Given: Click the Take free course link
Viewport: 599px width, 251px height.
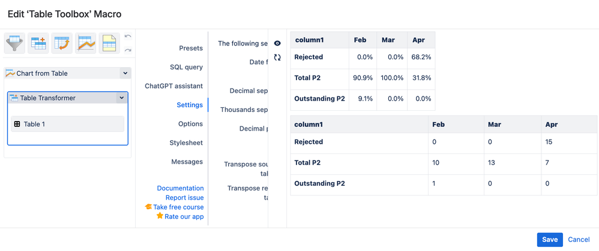Looking at the screenshot, I should point(178,207).
